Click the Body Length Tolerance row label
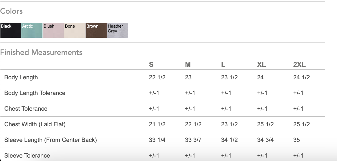This screenshot has height=161, width=337. (35, 93)
